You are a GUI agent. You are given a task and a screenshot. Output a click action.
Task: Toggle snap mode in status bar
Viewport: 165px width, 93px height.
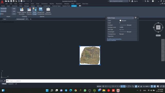point(106,86)
